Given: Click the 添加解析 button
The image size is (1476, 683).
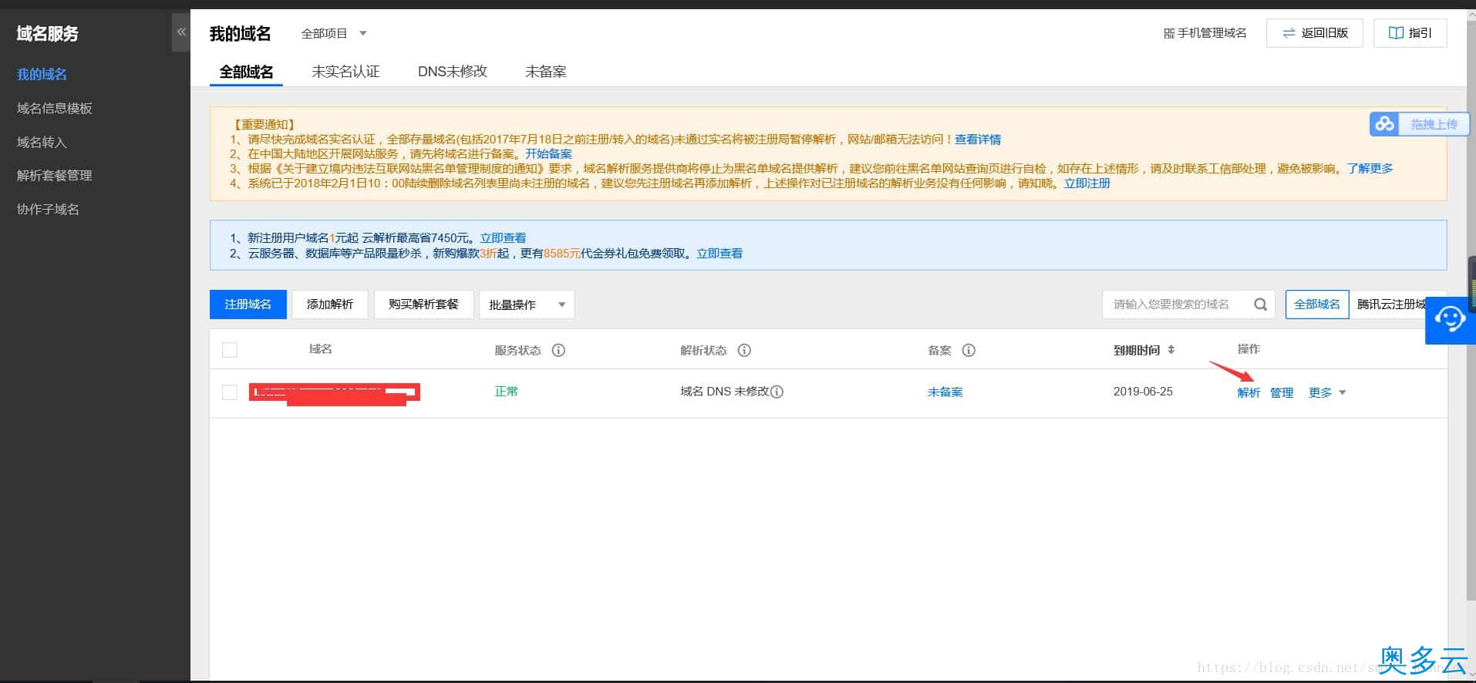Looking at the screenshot, I should pyautogui.click(x=330, y=304).
